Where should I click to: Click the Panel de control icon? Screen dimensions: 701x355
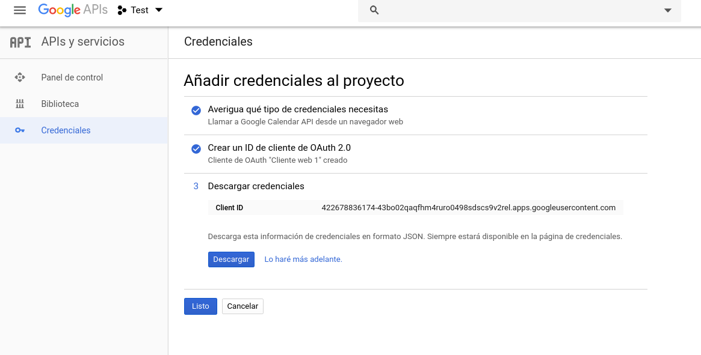[20, 77]
